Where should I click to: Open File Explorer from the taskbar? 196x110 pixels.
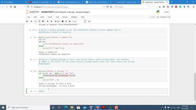[72, 107]
